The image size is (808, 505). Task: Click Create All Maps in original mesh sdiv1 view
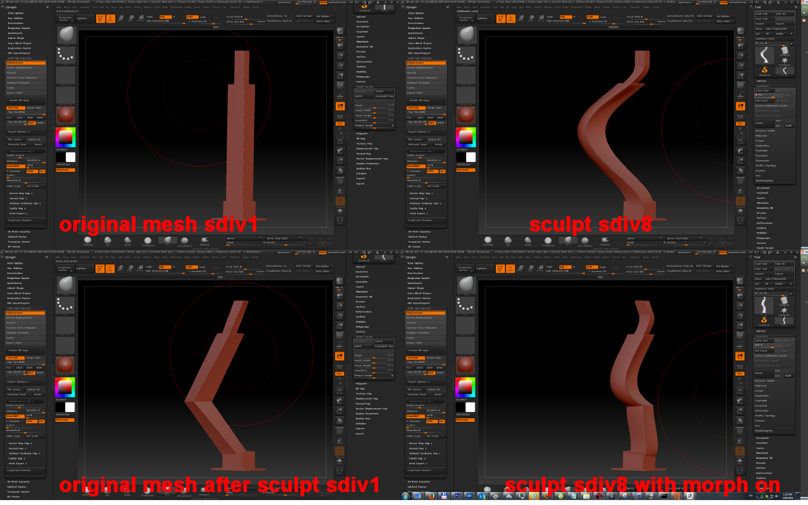[x=26, y=100]
